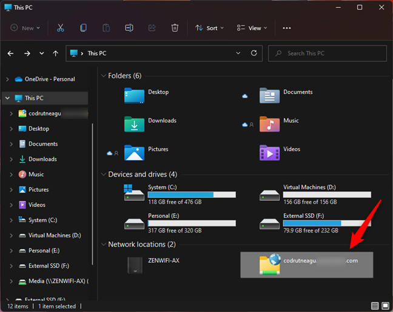Select Downloads in navigation pane
The width and height of the screenshot is (393, 312).
pyautogui.click(x=42, y=159)
